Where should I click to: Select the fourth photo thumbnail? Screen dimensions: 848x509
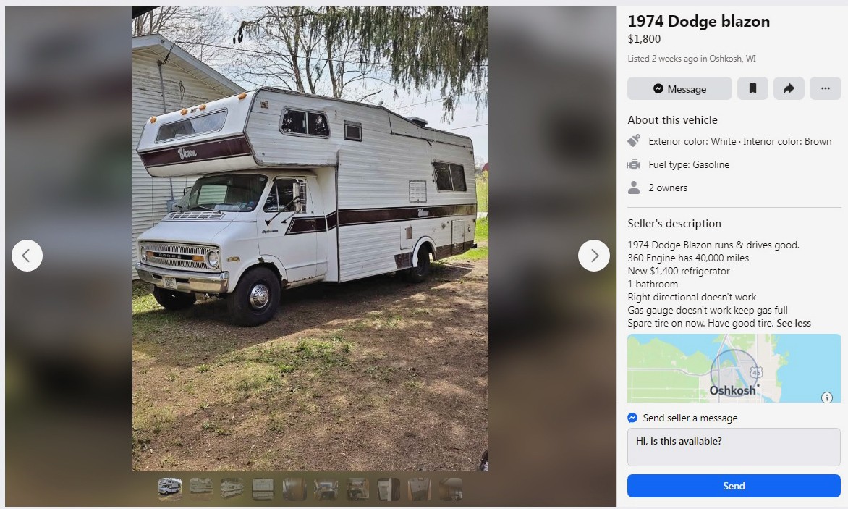[x=263, y=489]
